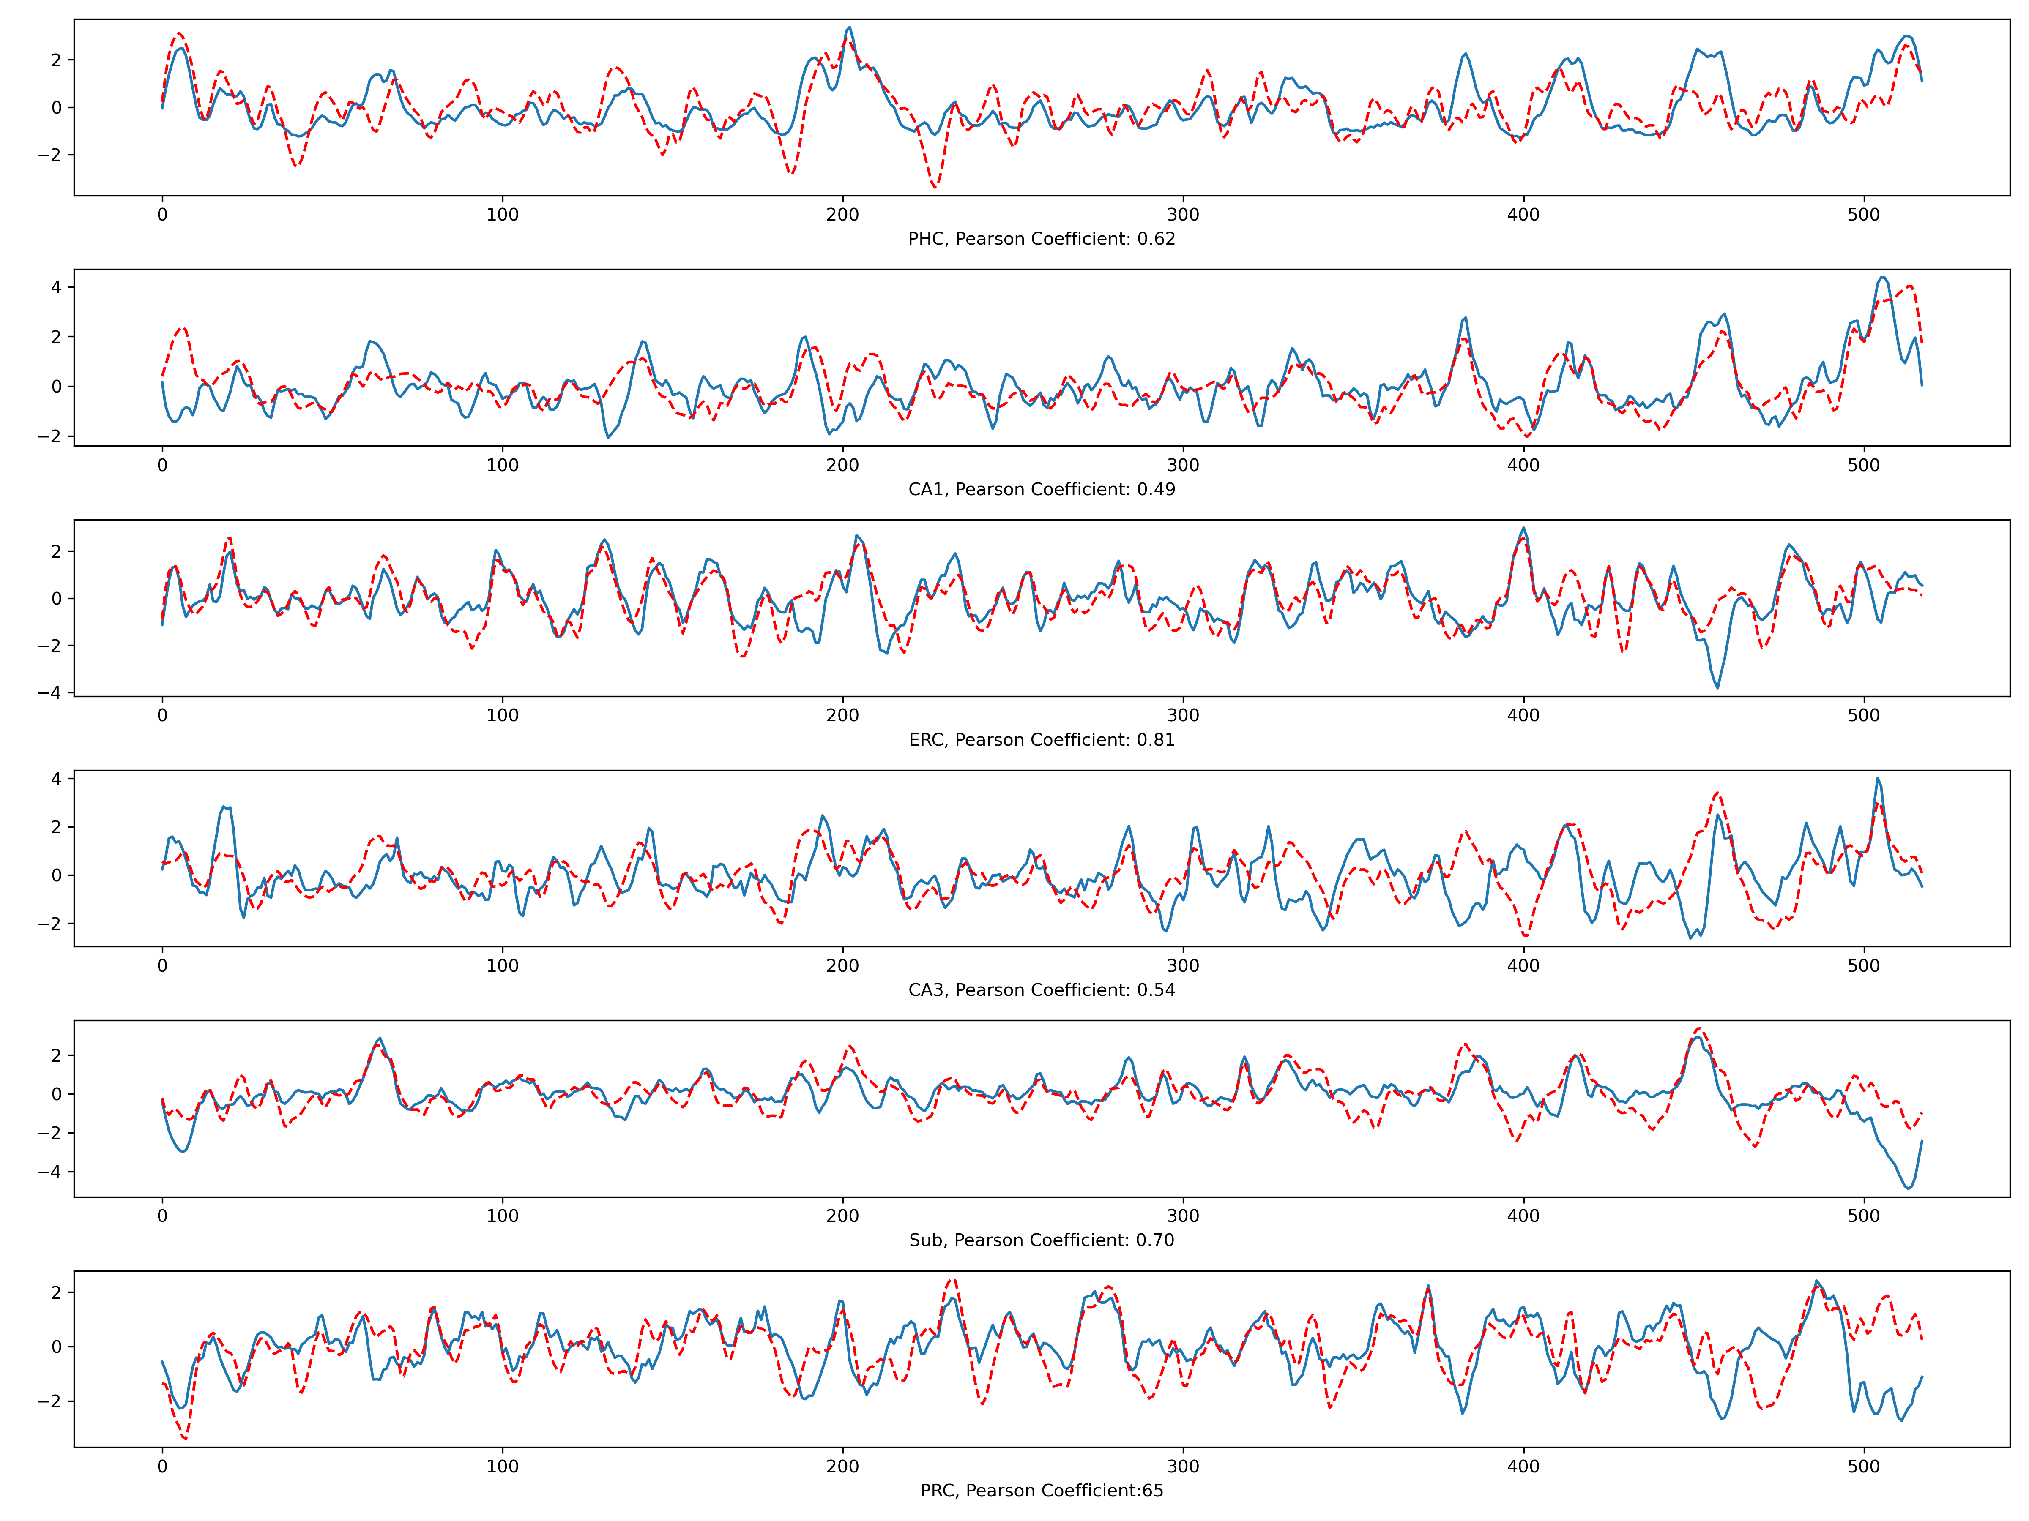Screen dimensions: 2029x1521
Task: Pick y-axis tick 0 of the CA1 plot
Action: (x=57, y=387)
